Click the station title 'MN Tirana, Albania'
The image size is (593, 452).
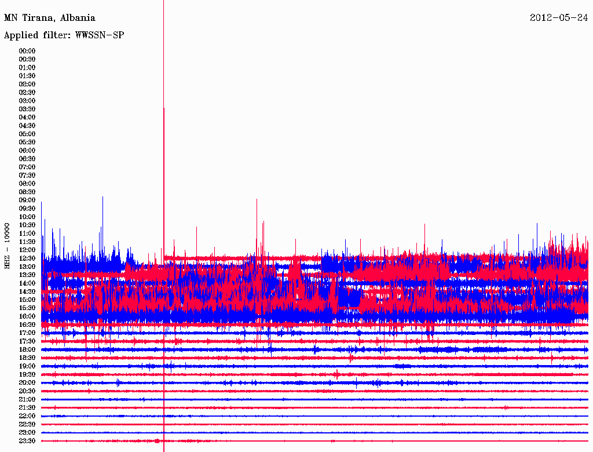(x=50, y=18)
